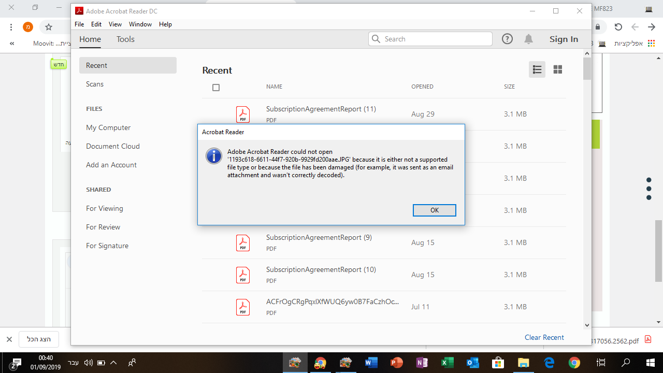Click the PDF icon for the ACFrOgCRgPqxl file
663x373 pixels.
click(x=243, y=307)
